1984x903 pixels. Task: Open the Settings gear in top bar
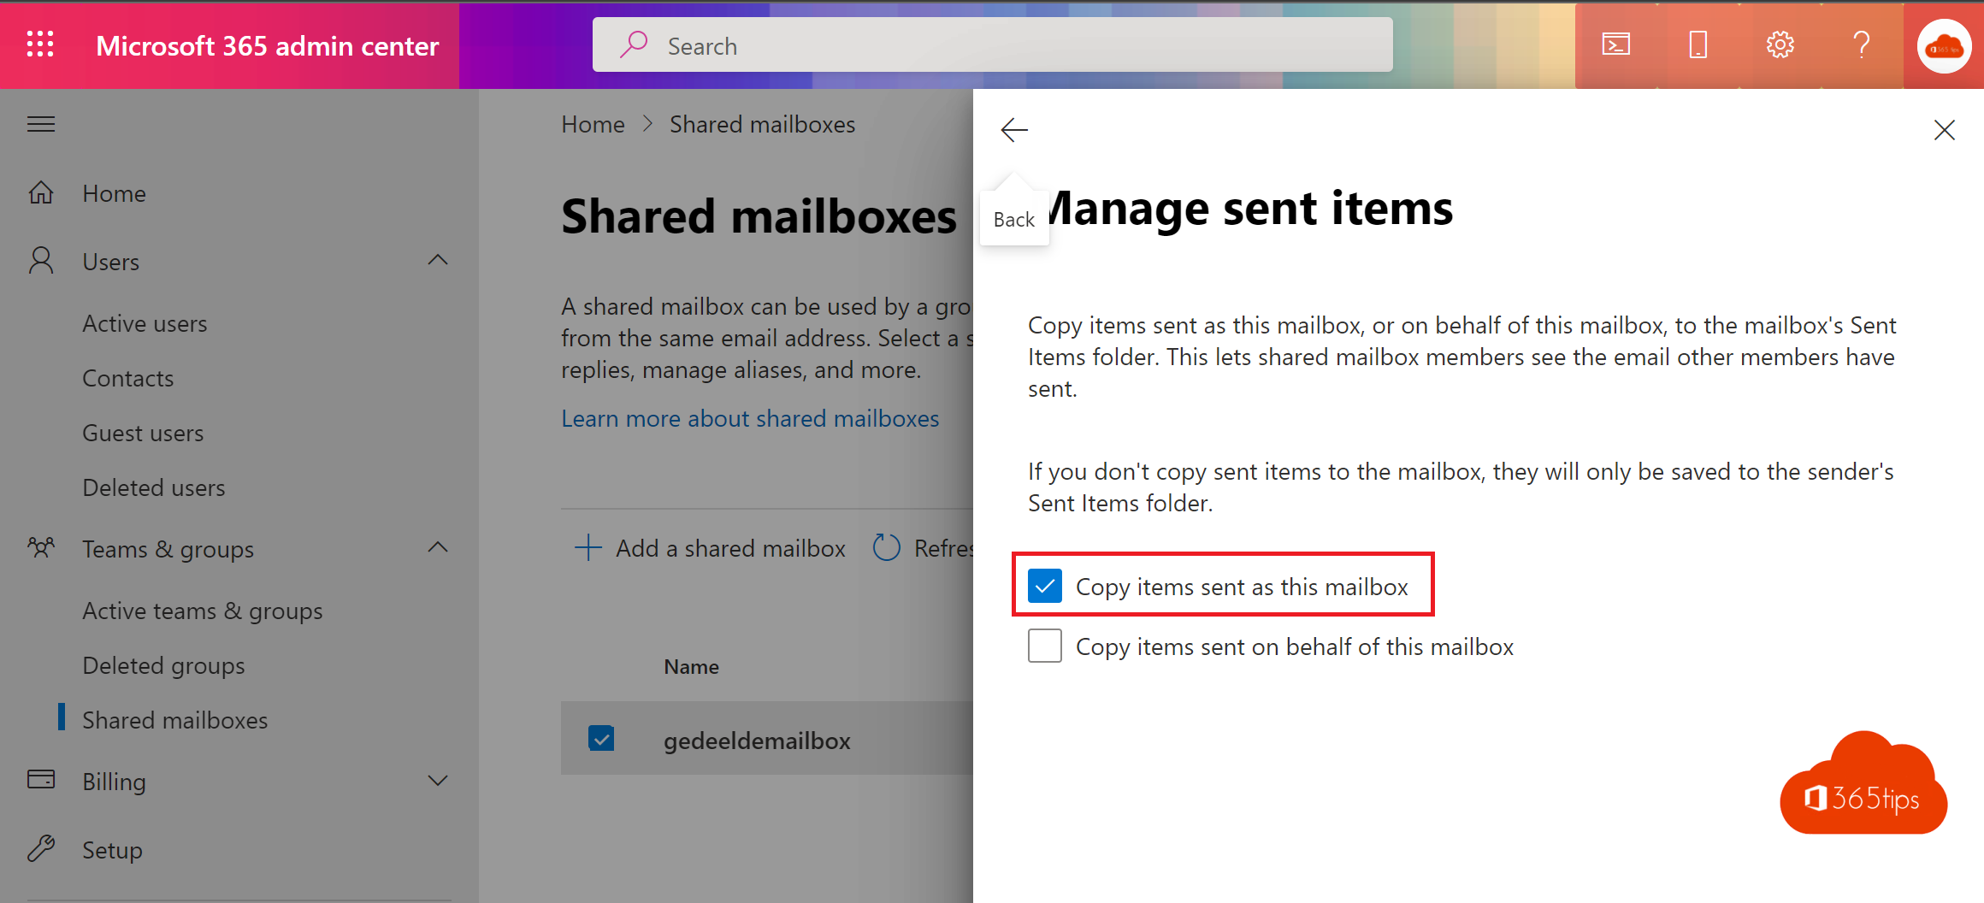point(1780,44)
